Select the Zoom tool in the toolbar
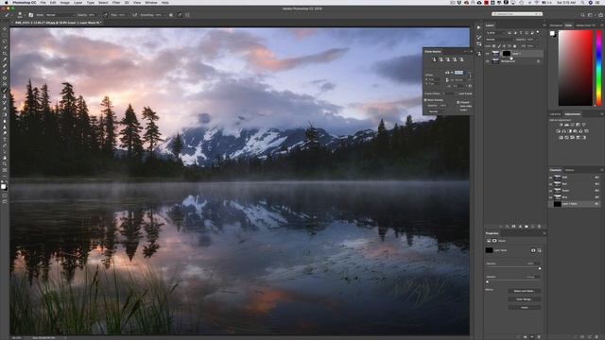The image size is (605, 340). [5, 163]
